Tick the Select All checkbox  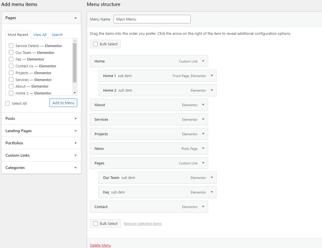click(8, 103)
